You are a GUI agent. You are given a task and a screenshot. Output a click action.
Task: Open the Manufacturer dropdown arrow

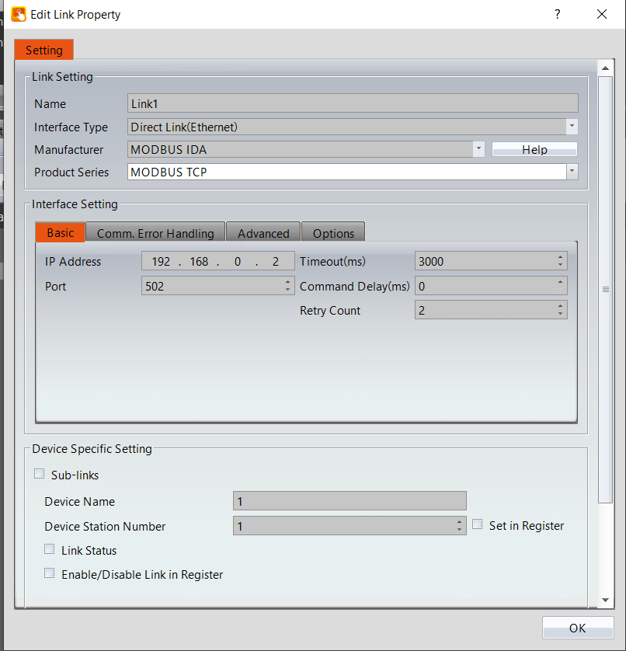(478, 148)
